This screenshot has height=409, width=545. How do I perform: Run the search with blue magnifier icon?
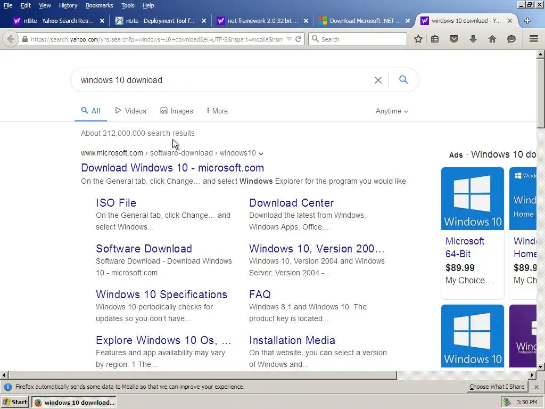tap(403, 80)
